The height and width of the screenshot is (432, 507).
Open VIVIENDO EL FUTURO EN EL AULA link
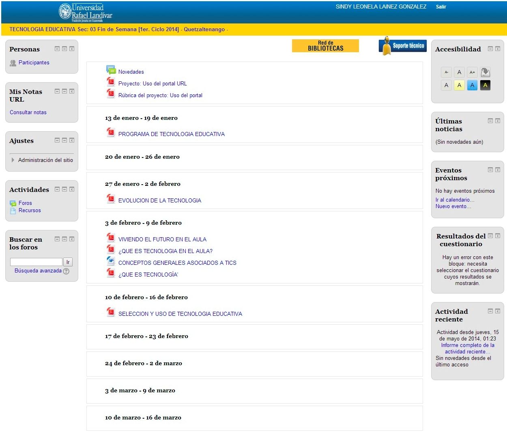[x=162, y=239]
